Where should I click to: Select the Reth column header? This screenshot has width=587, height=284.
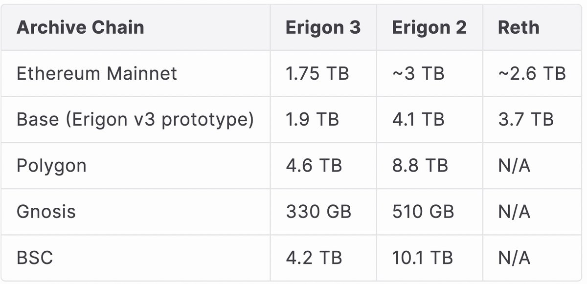pyautogui.click(x=519, y=27)
